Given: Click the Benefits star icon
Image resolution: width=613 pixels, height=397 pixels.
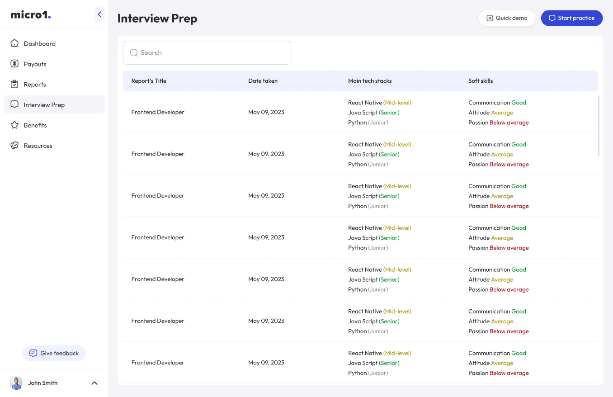Looking at the screenshot, I should (15, 125).
